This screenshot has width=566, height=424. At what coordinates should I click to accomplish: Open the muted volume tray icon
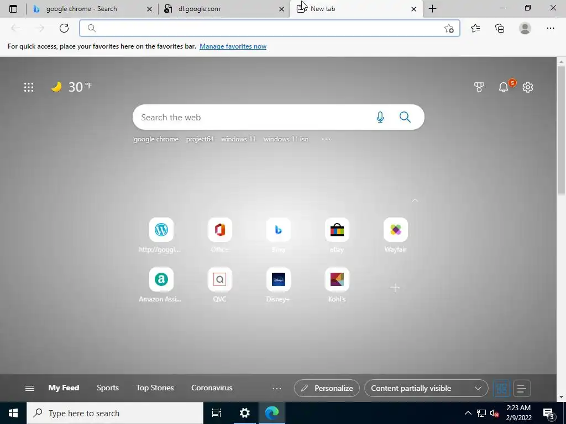[494, 413]
